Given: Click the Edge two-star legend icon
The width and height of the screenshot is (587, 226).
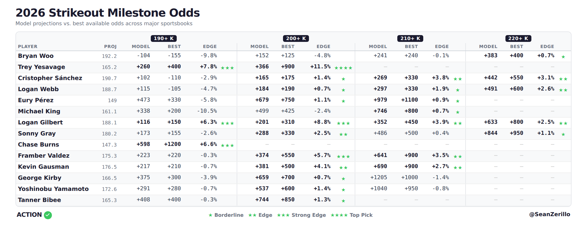Looking at the screenshot, I should tap(252, 215).
